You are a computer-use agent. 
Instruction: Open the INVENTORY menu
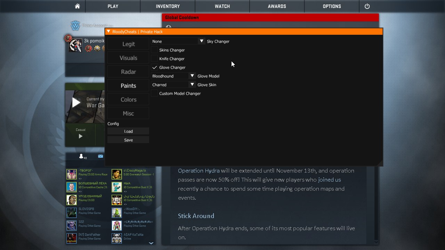click(x=168, y=6)
